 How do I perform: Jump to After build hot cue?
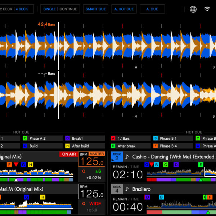[85, 146]
